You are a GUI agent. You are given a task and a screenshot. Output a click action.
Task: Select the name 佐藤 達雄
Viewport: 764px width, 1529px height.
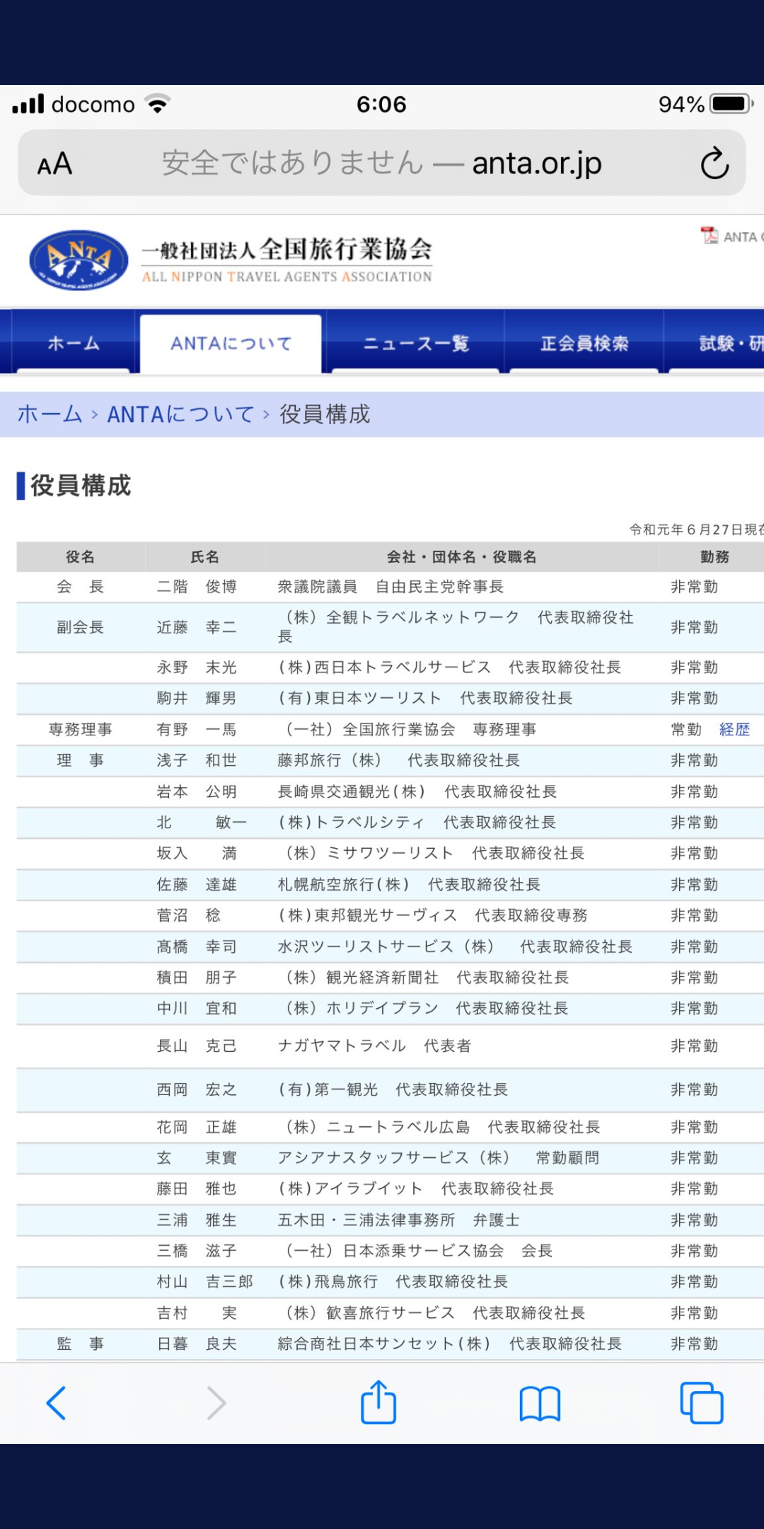(197, 885)
